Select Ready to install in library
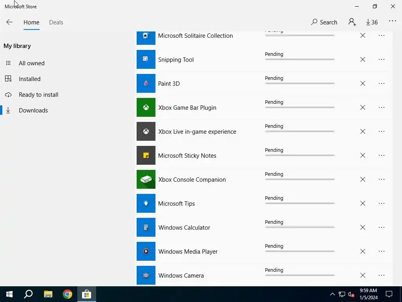This screenshot has height=302, width=402. (x=38, y=95)
